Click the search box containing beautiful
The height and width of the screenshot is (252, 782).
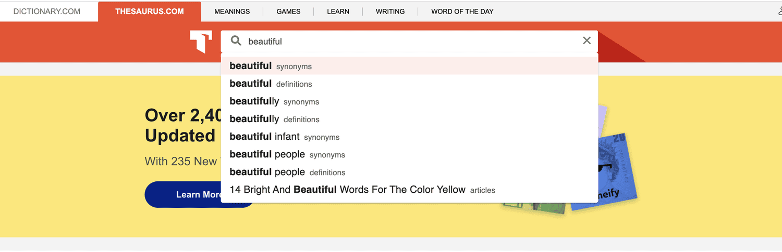point(409,41)
